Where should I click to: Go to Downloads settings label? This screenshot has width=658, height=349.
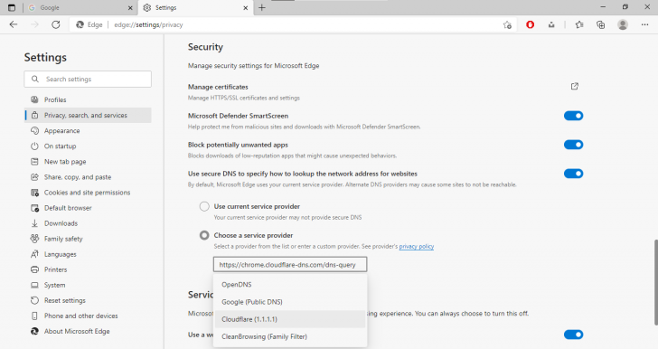coord(61,223)
